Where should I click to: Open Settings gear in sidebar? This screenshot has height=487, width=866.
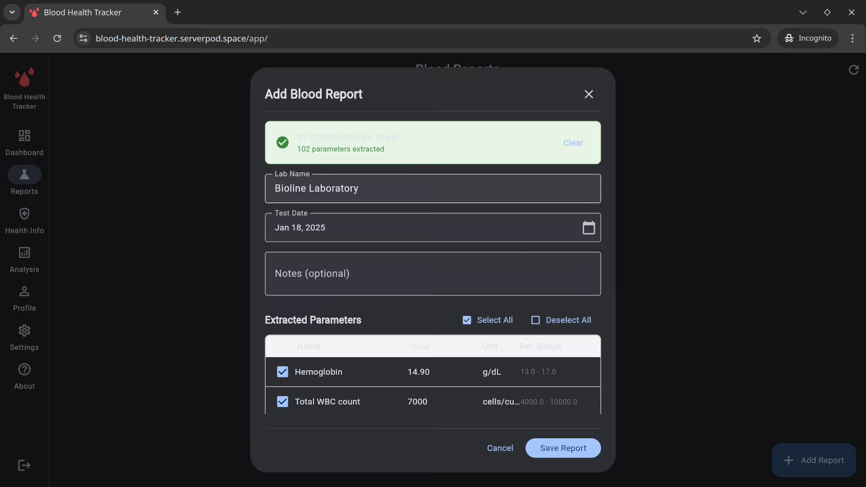pyautogui.click(x=24, y=331)
